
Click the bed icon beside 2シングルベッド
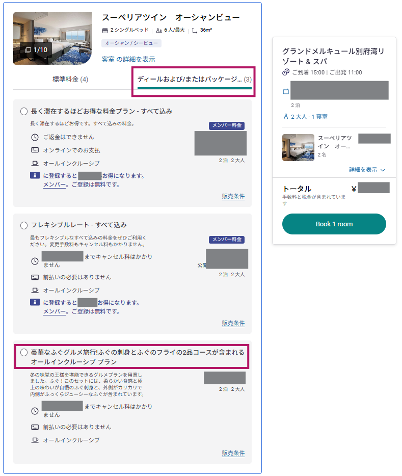point(105,31)
